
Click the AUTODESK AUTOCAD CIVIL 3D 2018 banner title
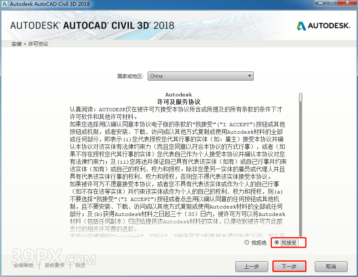pos(92,25)
